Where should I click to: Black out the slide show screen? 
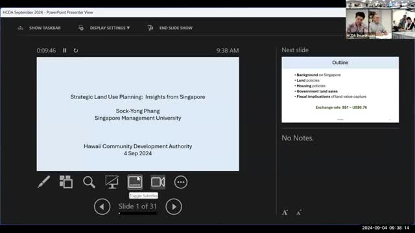point(112,182)
